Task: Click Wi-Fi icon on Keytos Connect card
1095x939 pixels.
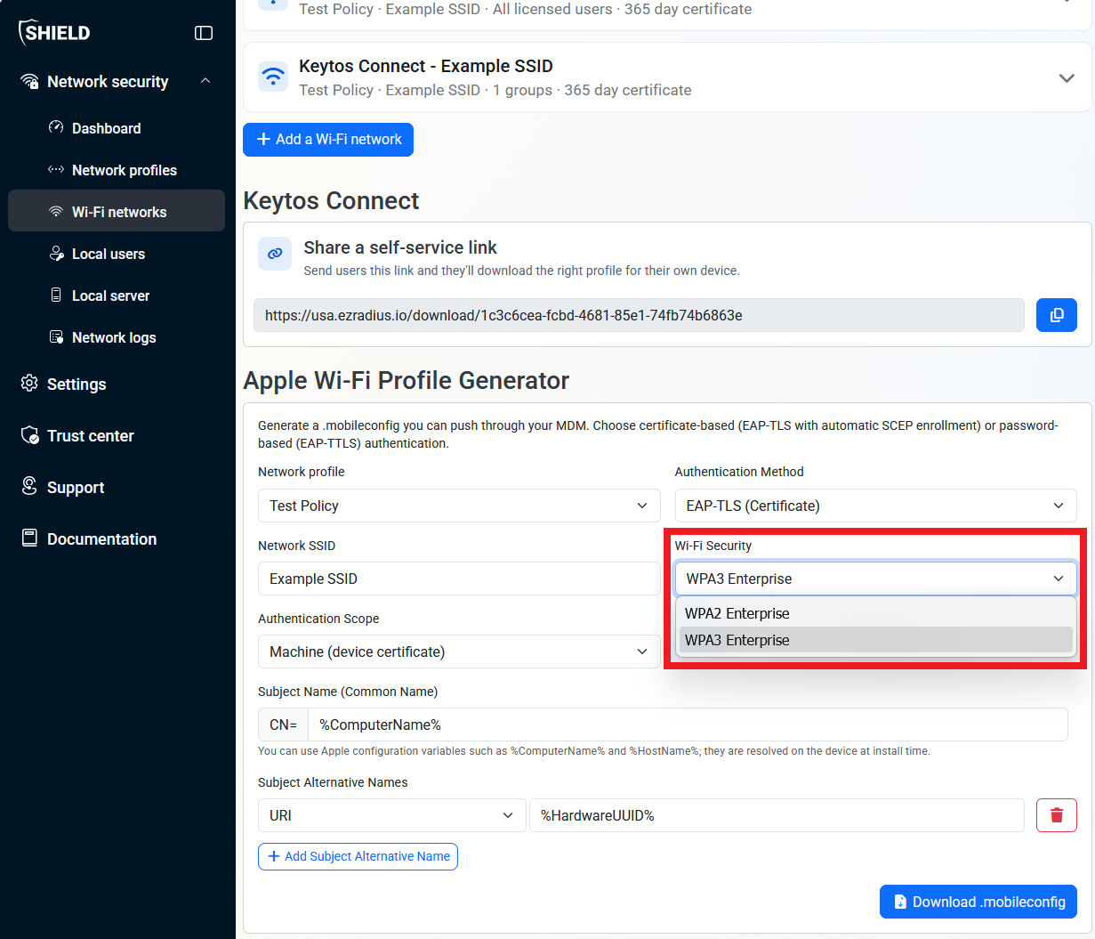Action: click(273, 77)
